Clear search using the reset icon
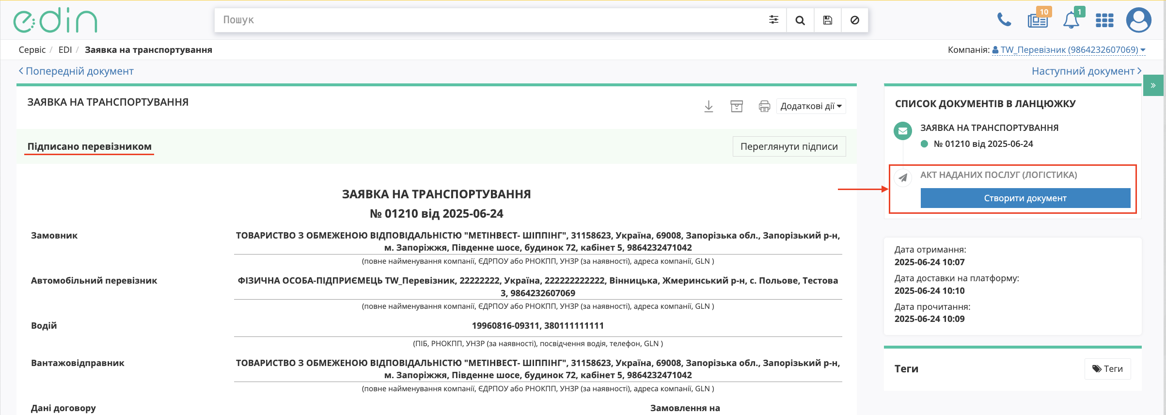 [x=855, y=20]
